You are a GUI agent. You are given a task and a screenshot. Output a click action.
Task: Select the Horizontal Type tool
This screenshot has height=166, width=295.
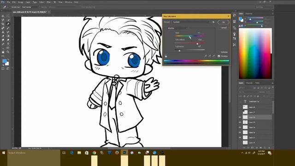8,44
